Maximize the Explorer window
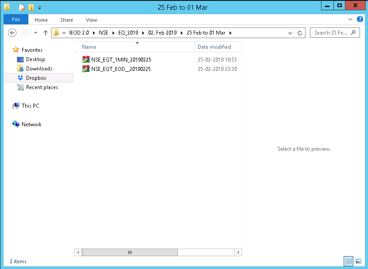 [x=339, y=6]
